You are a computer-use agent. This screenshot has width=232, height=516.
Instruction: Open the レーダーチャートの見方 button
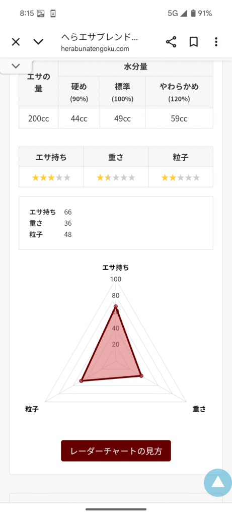[116, 451]
